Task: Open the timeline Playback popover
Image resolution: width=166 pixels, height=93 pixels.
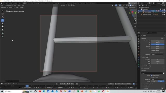Action: click(16, 84)
